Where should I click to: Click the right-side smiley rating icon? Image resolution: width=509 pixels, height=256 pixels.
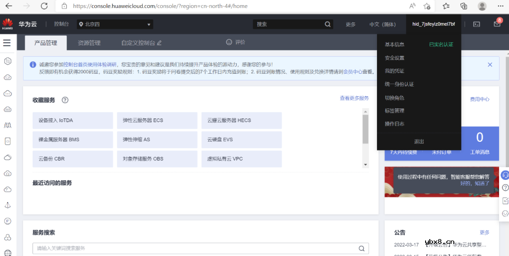(x=505, y=213)
